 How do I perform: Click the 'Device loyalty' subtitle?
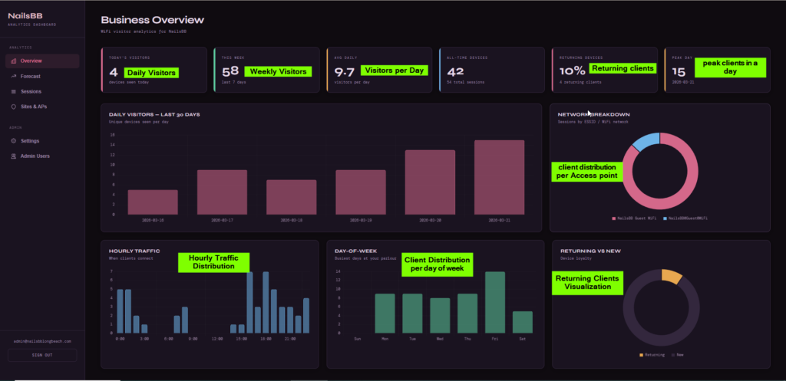pyautogui.click(x=574, y=258)
